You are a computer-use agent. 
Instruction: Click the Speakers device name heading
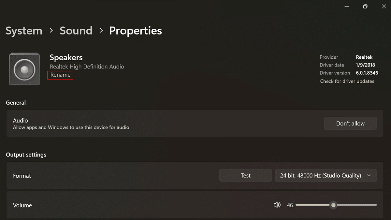coord(66,58)
